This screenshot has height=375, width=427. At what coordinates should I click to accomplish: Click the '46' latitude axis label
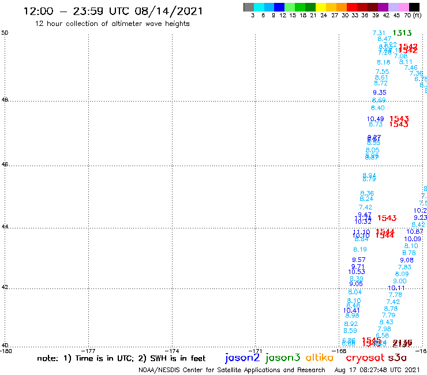pos(5,164)
